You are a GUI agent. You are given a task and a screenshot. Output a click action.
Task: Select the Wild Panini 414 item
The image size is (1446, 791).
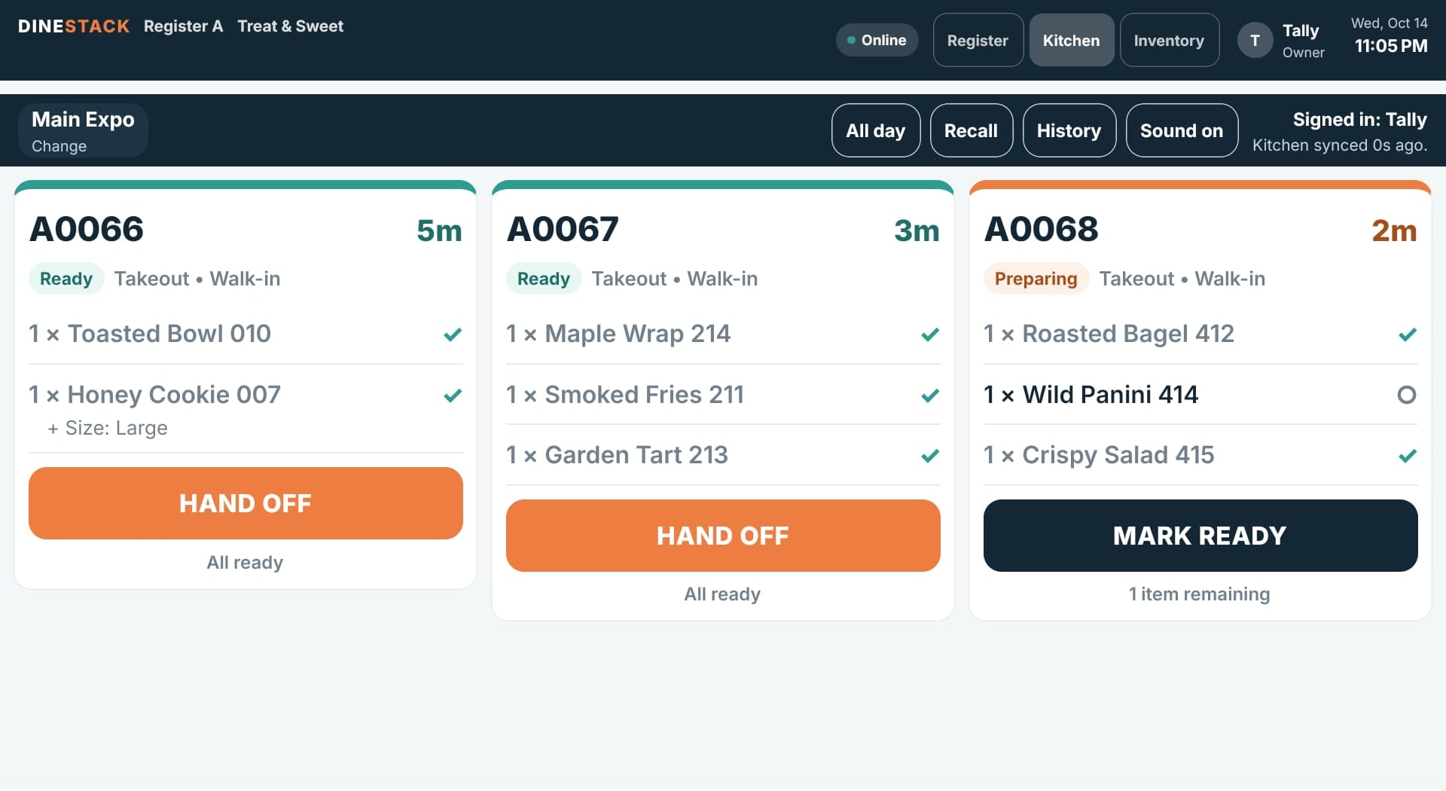coord(1200,395)
